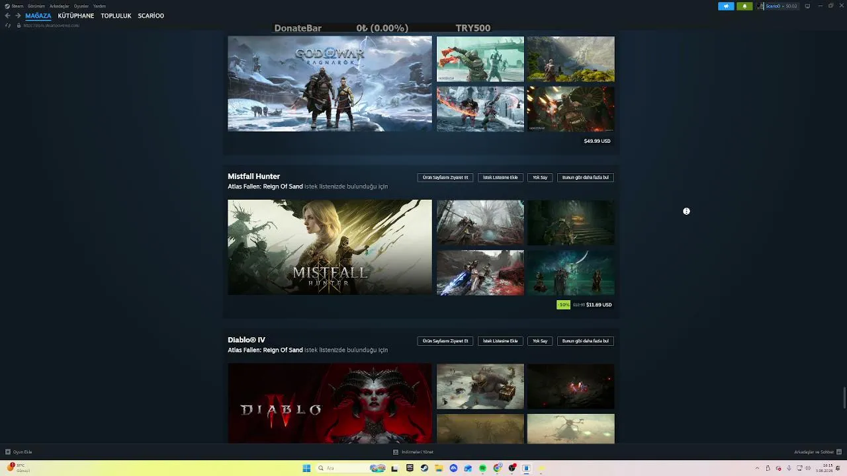
Task: Find more games like Mistfall Hunter
Action: [586, 177]
